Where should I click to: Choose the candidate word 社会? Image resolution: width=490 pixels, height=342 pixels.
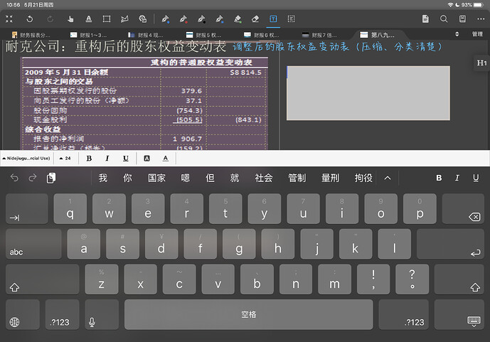pyautogui.click(x=264, y=178)
